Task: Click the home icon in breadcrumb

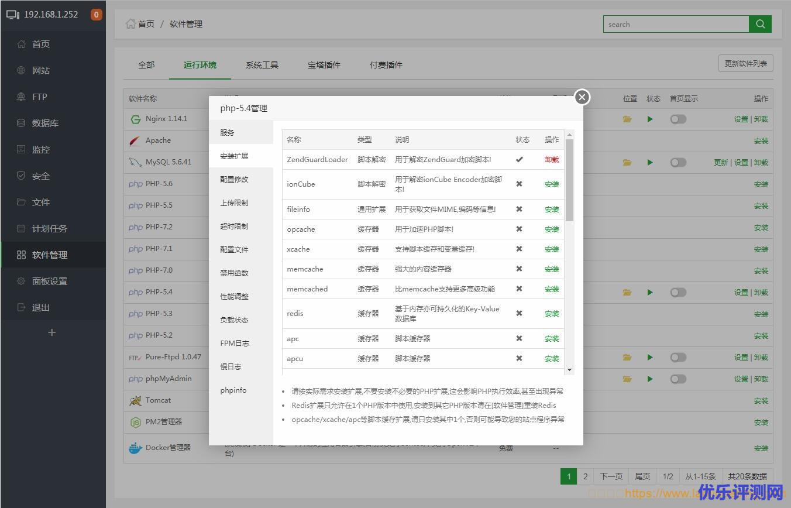Action: pyautogui.click(x=130, y=24)
